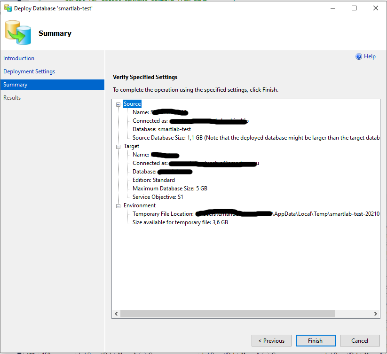Click the Previous button
387x354 pixels.
click(271, 340)
